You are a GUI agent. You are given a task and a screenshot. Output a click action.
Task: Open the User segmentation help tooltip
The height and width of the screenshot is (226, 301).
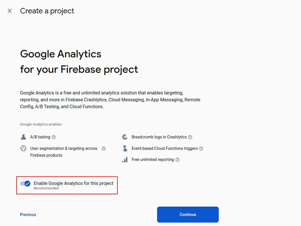(x=103, y=148)
